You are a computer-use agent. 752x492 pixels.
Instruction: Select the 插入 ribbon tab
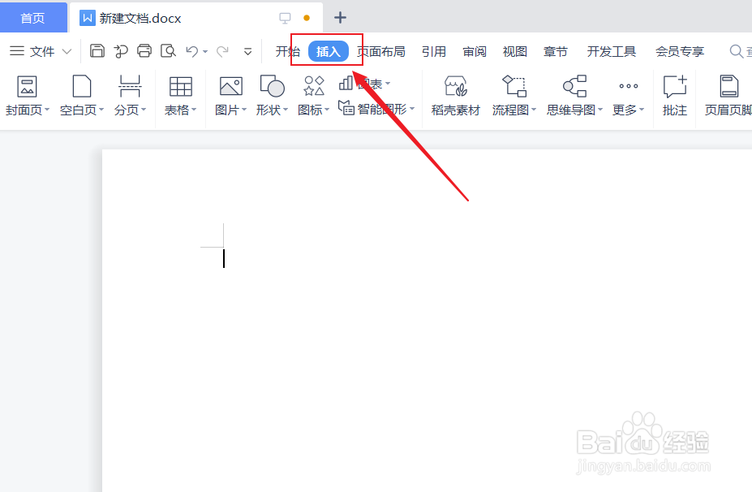(x=328, y=51)
